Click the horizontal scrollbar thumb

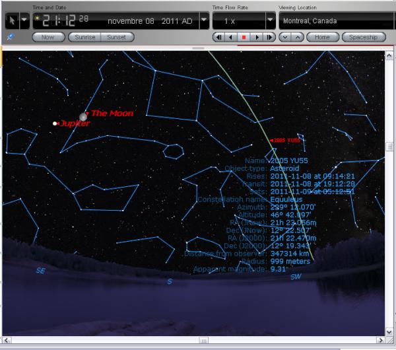point(203,340)
